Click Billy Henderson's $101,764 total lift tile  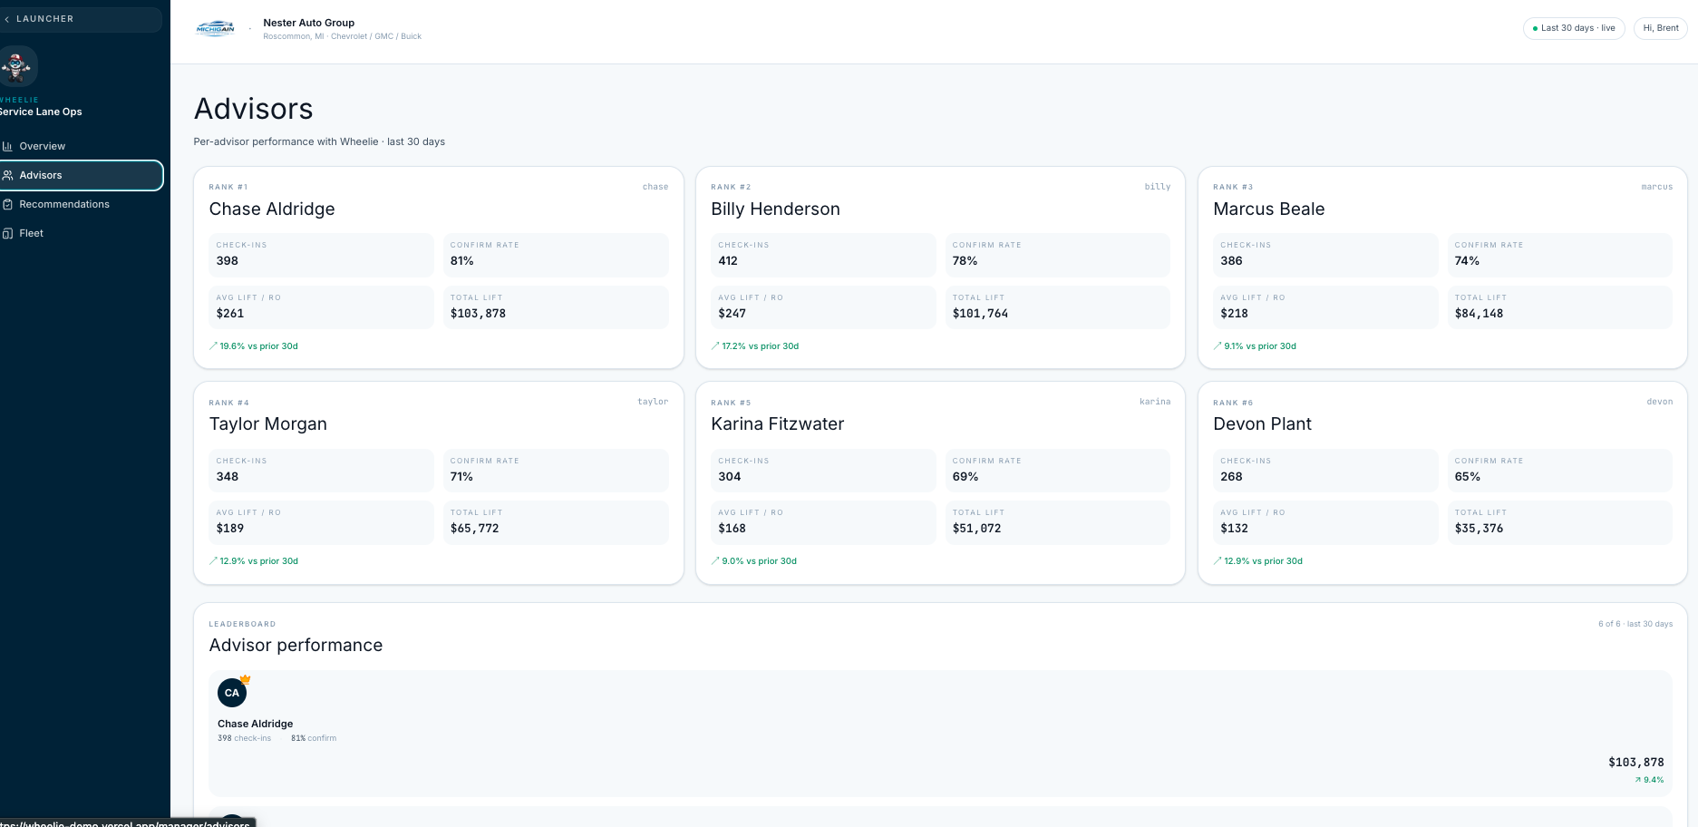point(1058,307)
